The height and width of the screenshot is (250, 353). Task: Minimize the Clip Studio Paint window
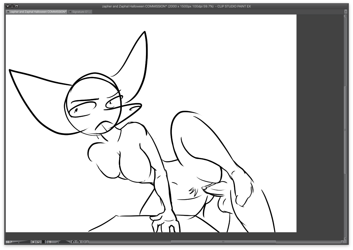click(12, 6)
